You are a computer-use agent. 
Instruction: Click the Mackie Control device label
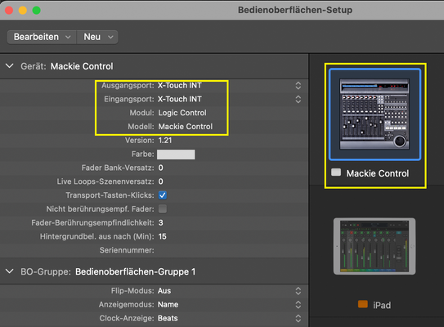[x=378, y=173]
